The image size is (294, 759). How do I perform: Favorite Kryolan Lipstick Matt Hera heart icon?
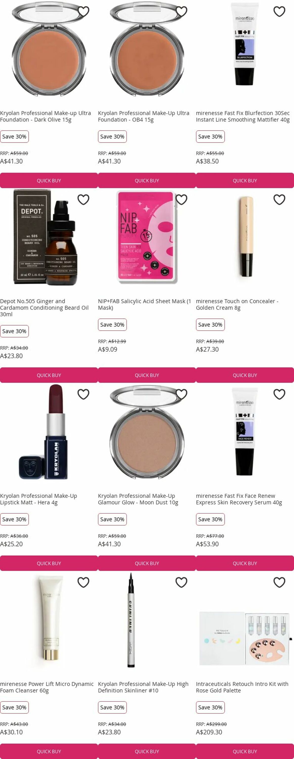[x=83, y=394]
